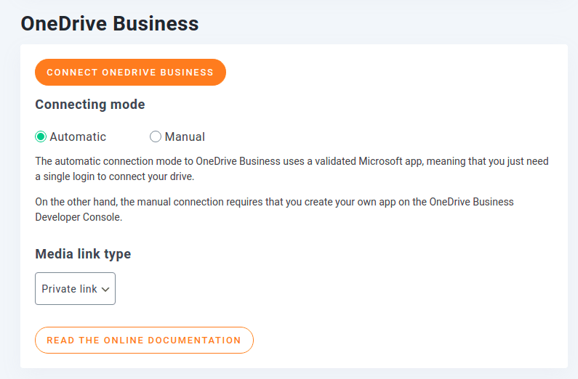Click the 'Developer Console' text
The width and height of the screenshot is (578, 379).
(x=78, y=217)
